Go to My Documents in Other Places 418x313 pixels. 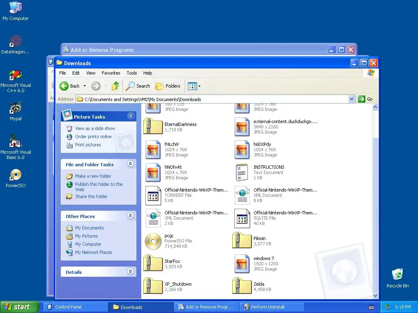tap(89, 228)
